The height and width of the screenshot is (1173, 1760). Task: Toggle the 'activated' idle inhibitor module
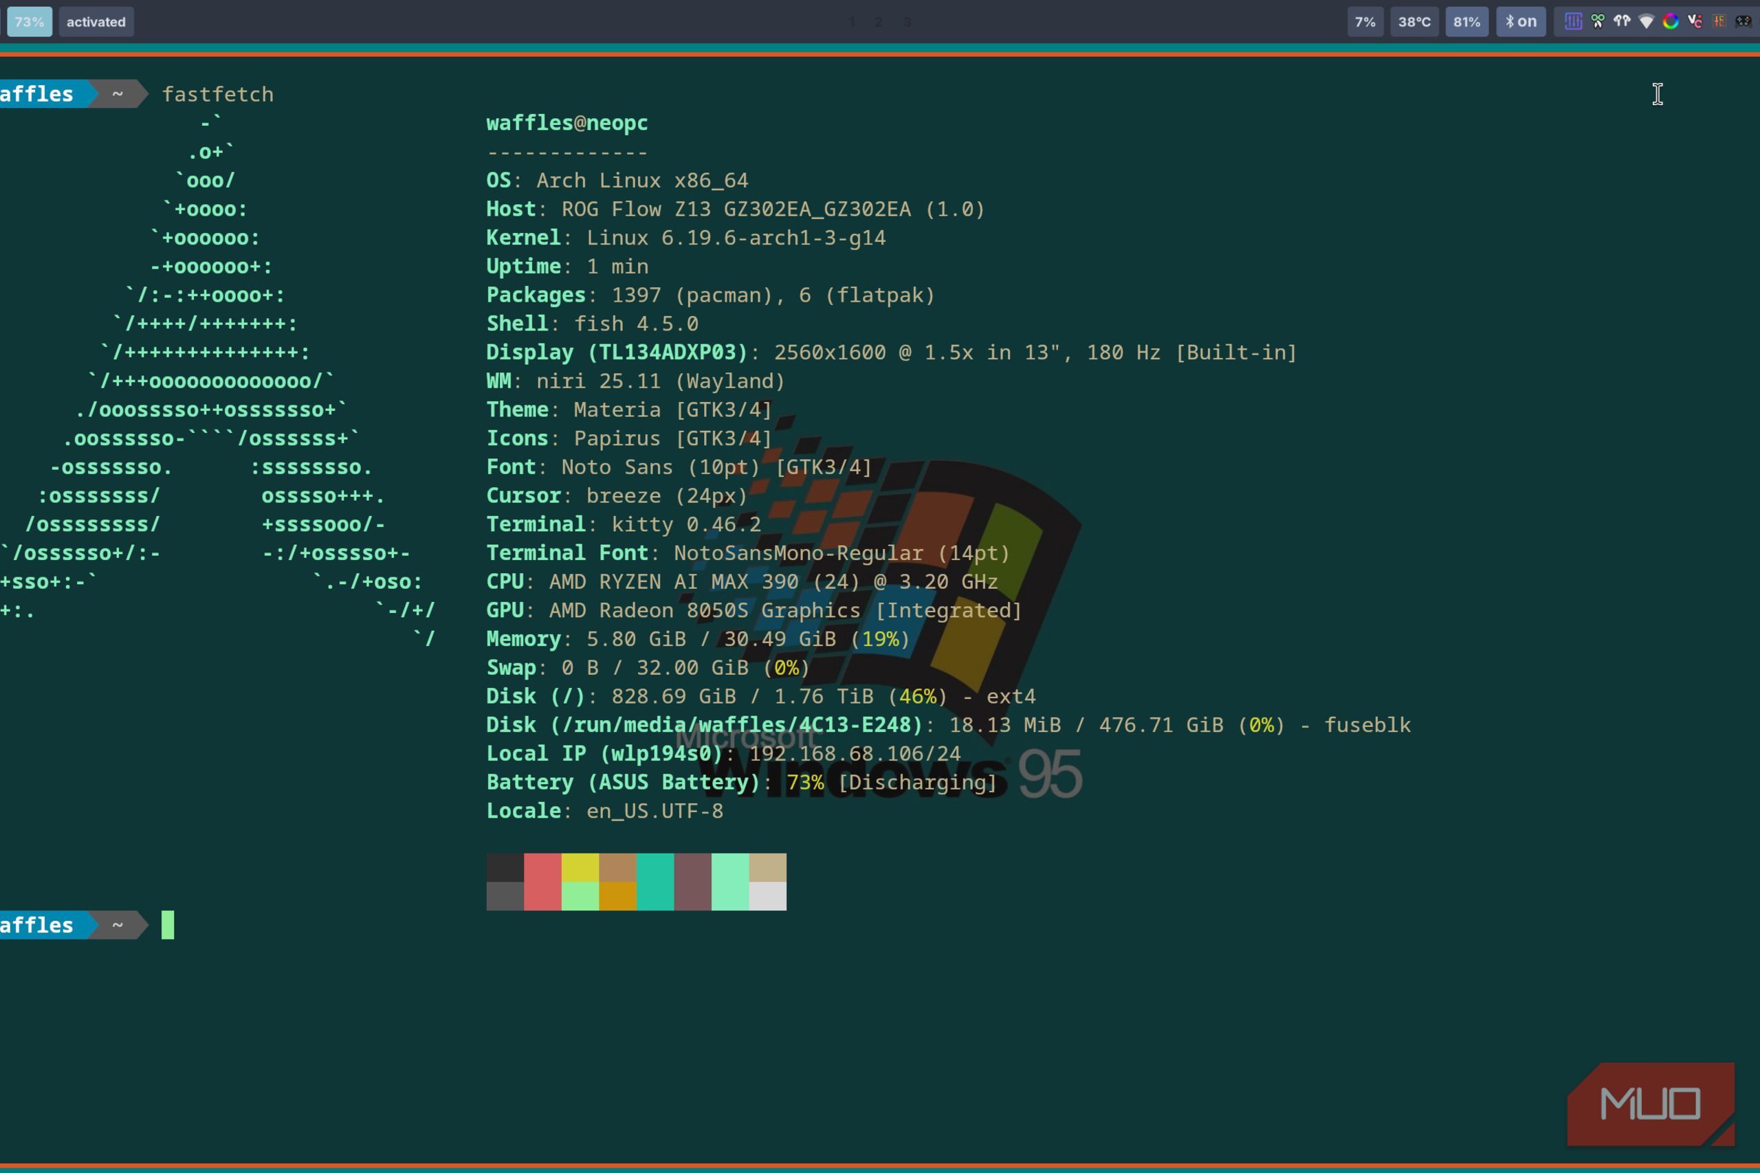tap(96, 22)
